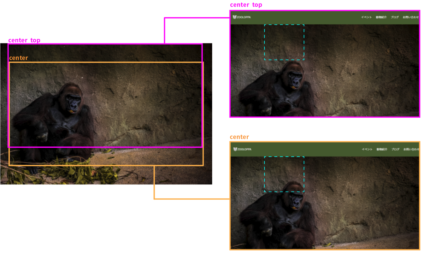Click the ZOOLOPPA logo in the center top preview

(242, 17)
